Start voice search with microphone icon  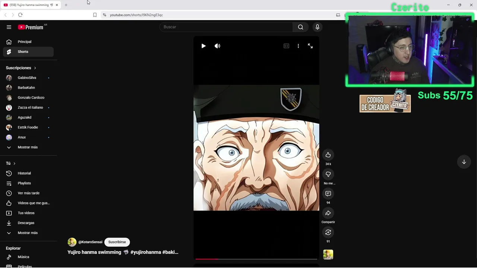click(x=318, y=27)
